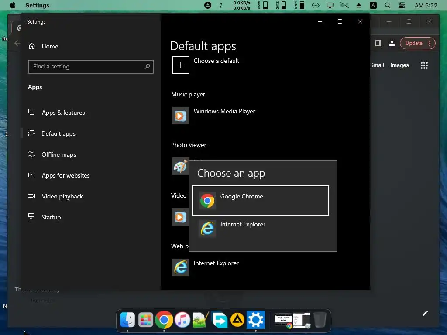
Task: Click Chrome window back arrow
Action: click(x=17, y=43)
